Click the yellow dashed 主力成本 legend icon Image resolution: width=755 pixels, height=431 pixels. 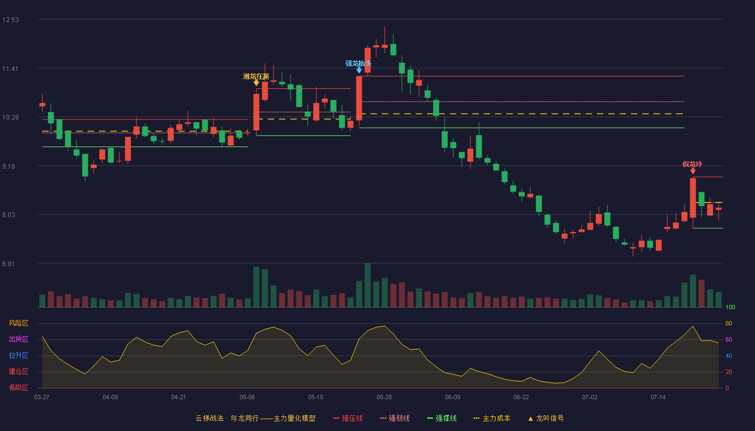[477, 419]
